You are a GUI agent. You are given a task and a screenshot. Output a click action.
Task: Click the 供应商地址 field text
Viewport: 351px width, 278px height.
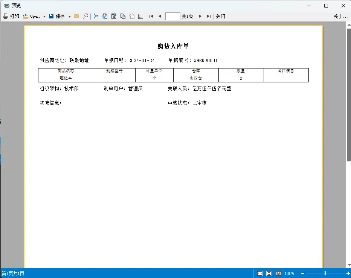tap(64, 61)
